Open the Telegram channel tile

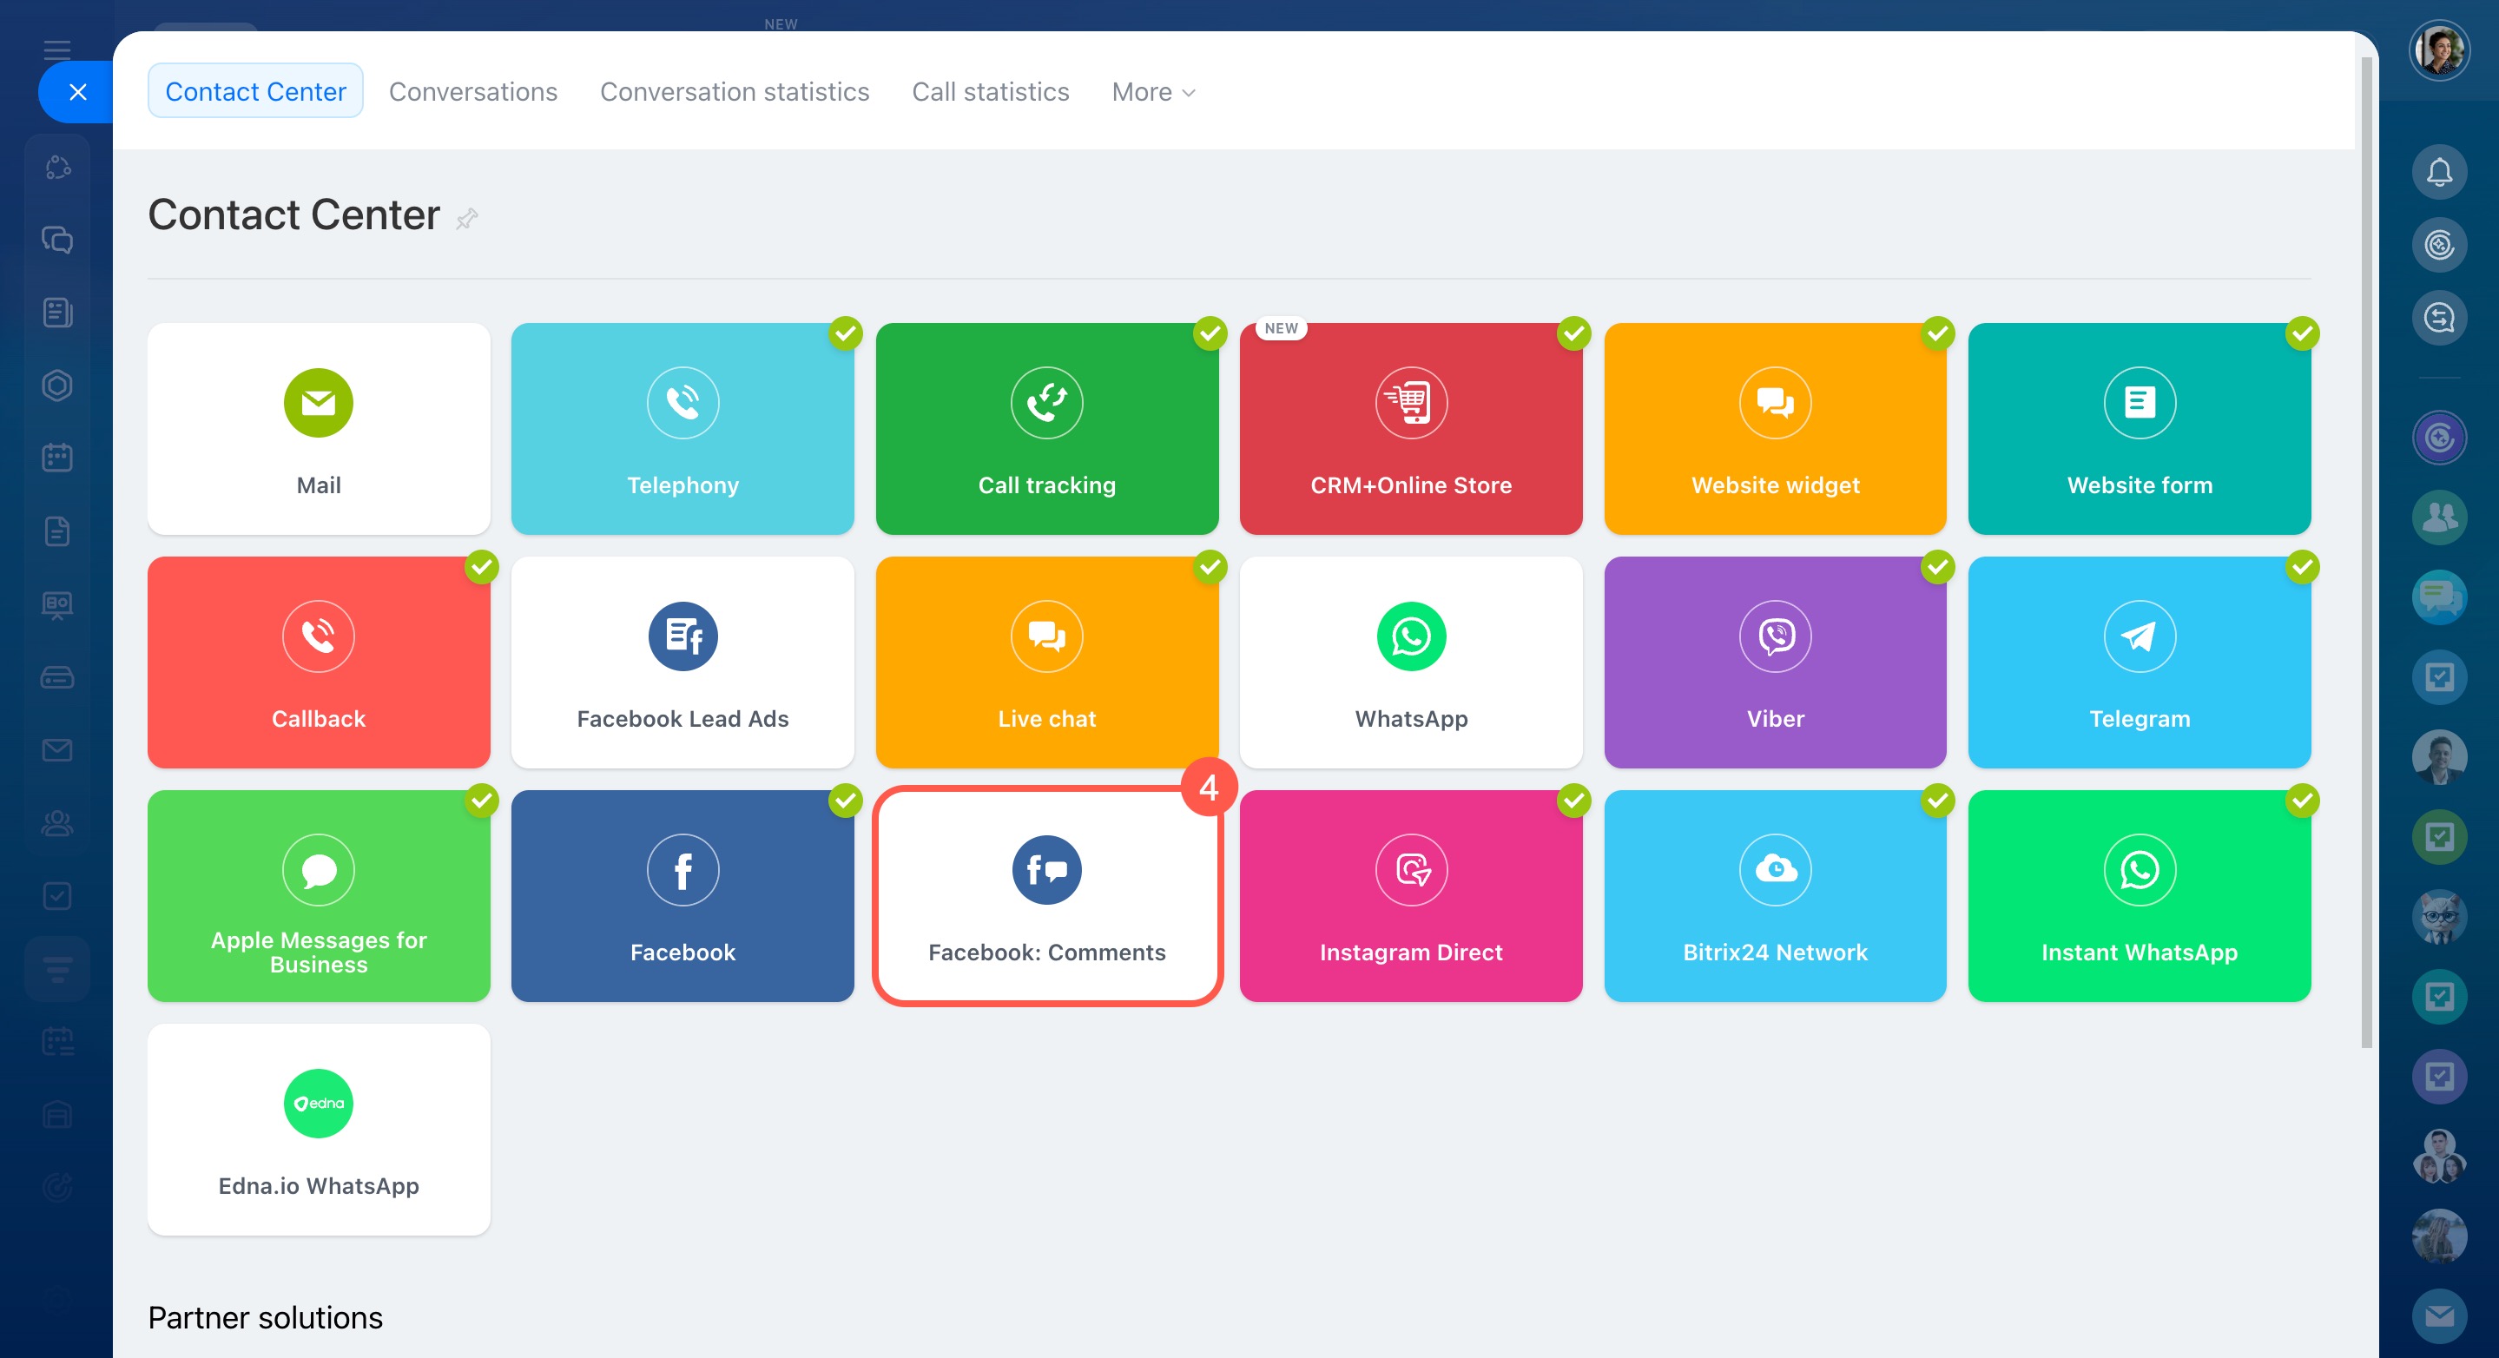point(2138,663)
